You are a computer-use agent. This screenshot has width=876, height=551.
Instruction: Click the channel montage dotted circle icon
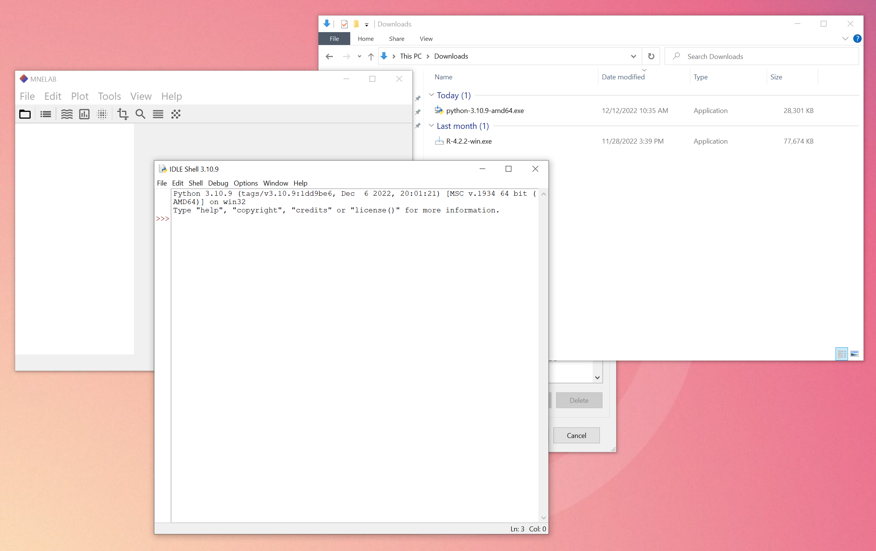coord(102,114)
